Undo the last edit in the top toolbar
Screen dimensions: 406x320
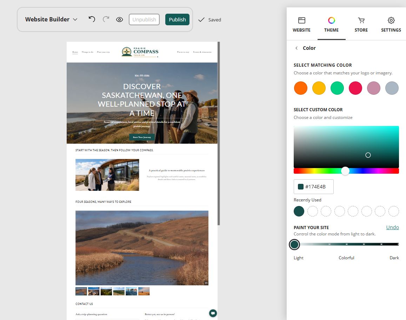(92, 19)
